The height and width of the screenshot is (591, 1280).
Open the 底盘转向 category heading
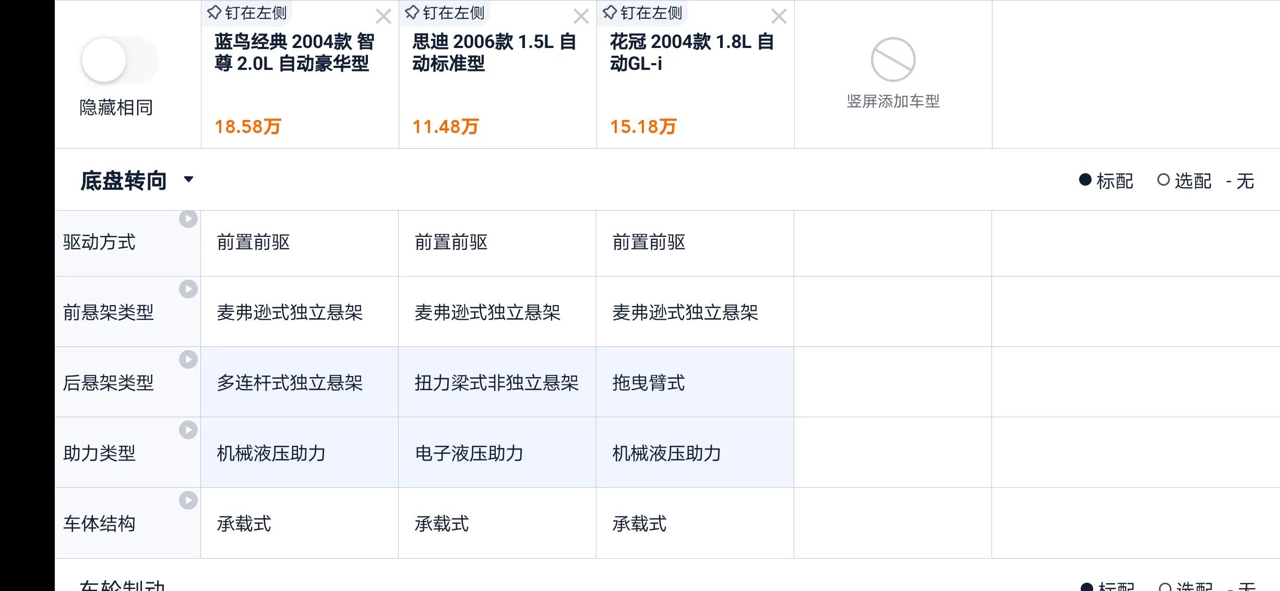pyautogui.click(x=124, y=181)
